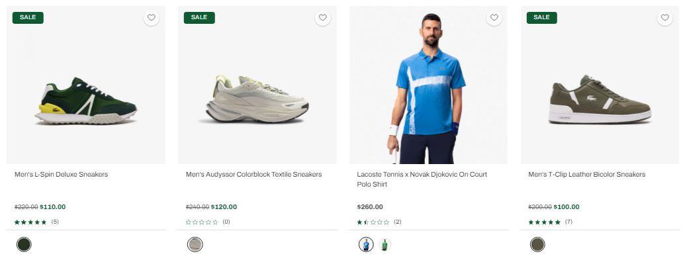Open Men's Audyssor Colorblock Textile Sneakers link
The image size is (687, 264).
coord(253,174)
